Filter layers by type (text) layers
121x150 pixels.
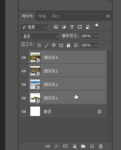pos(72,27)
